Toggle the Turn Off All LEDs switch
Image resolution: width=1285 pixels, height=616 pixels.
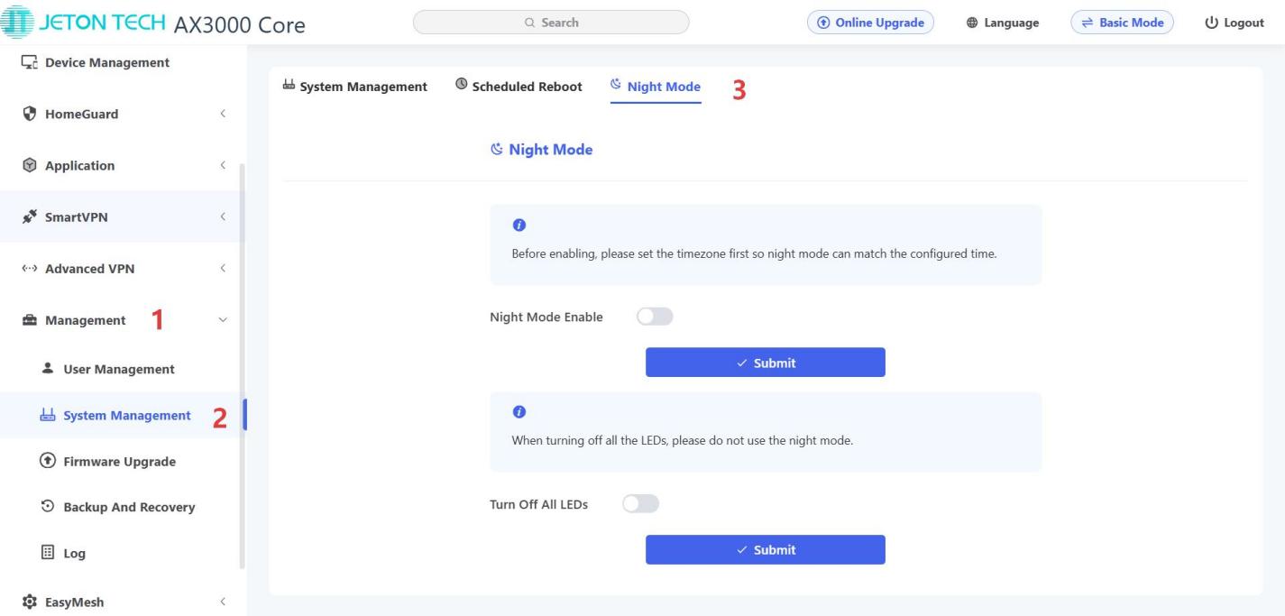pos(641,504)
